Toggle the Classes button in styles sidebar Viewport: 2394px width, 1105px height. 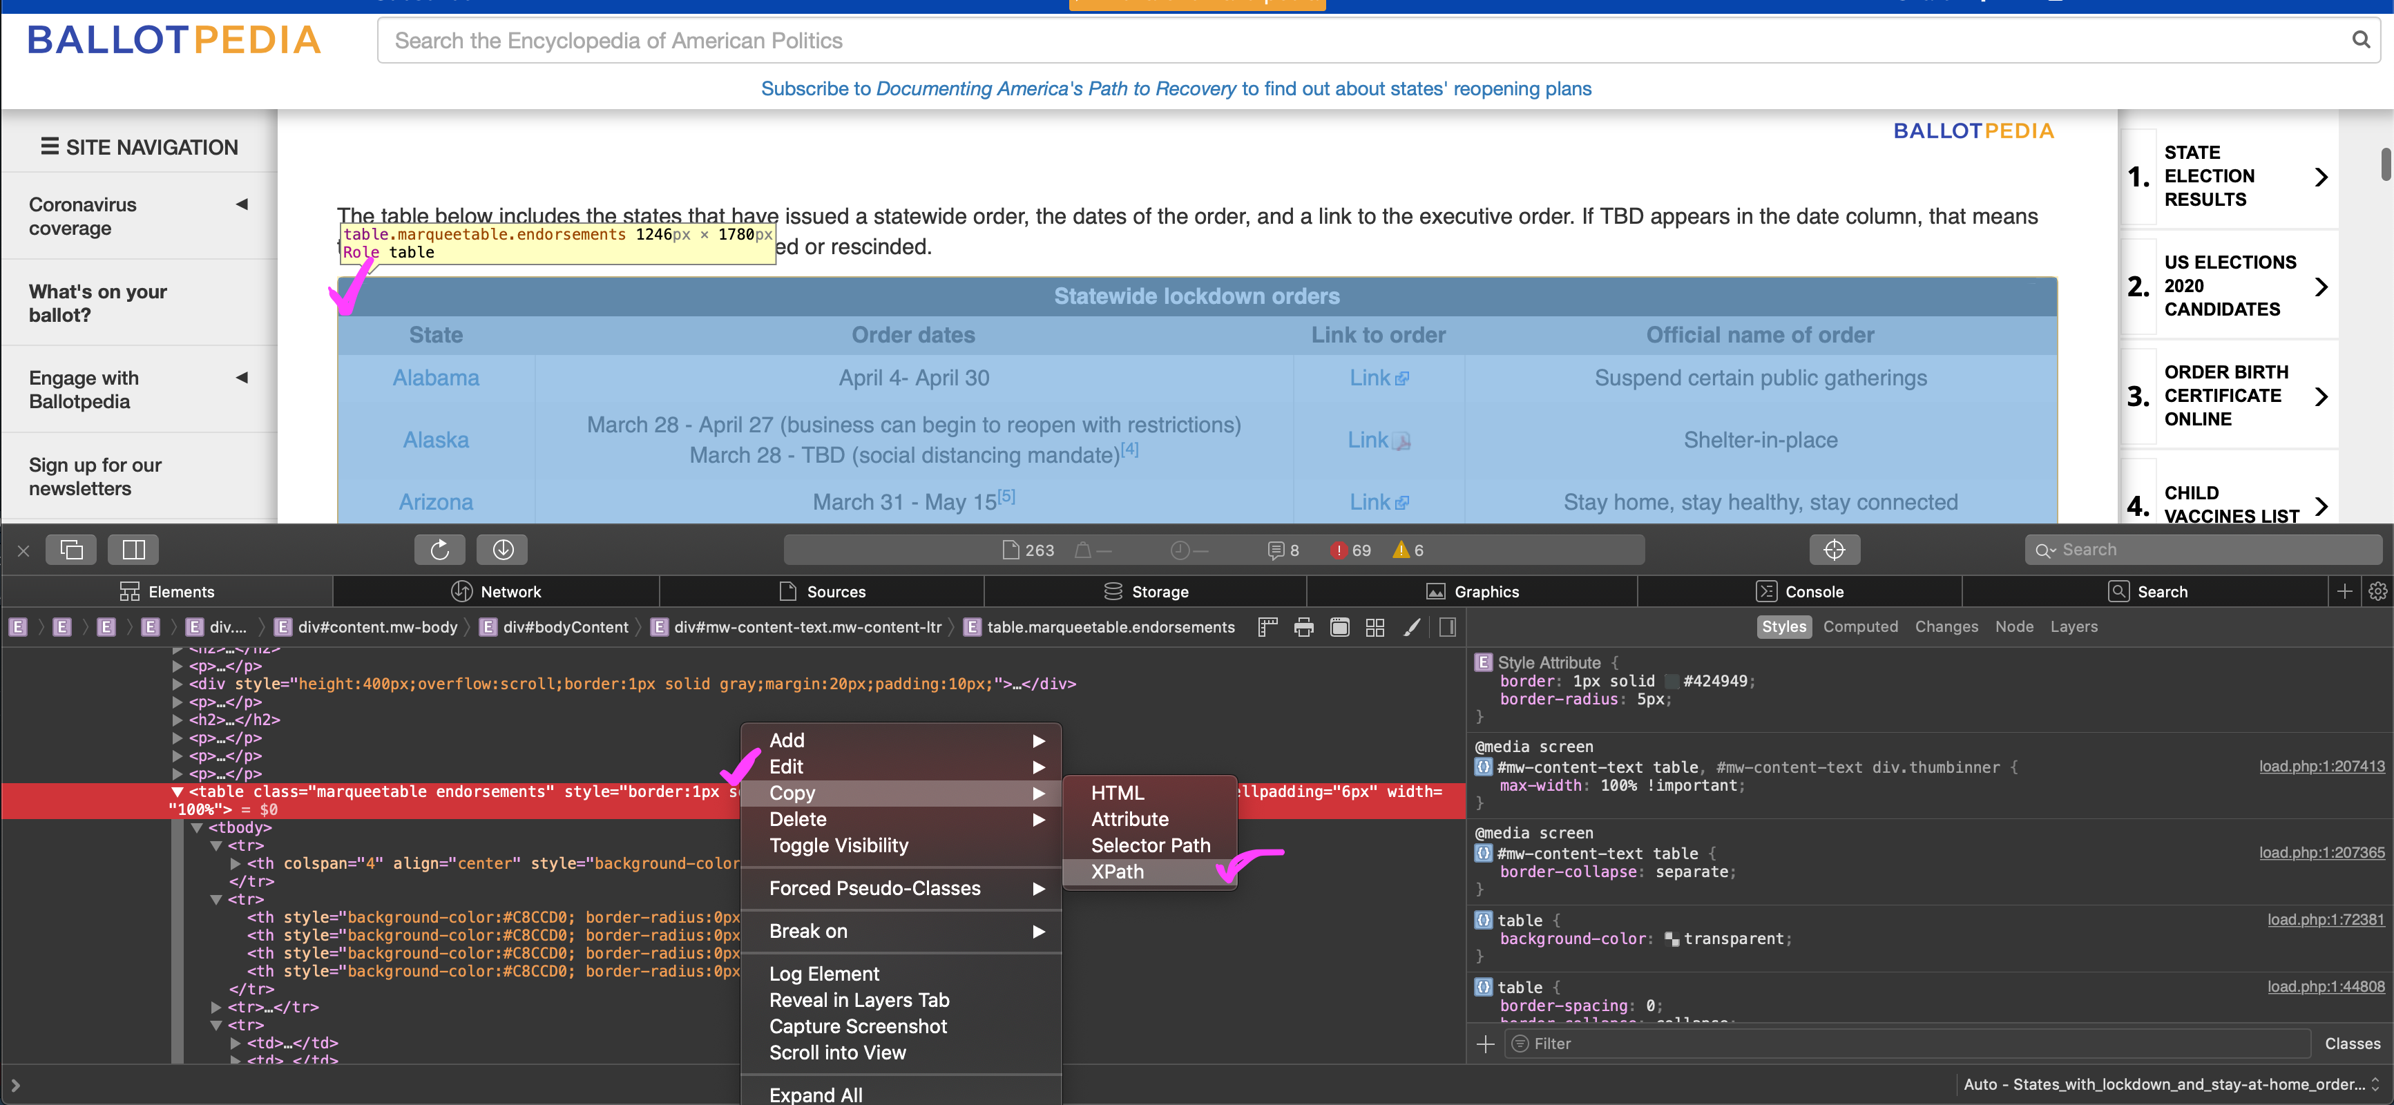coord(2352,1045)
